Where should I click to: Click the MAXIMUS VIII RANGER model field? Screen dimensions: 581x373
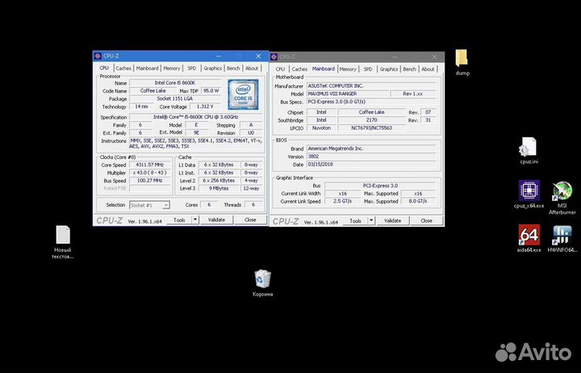click(x=348, y=94)
